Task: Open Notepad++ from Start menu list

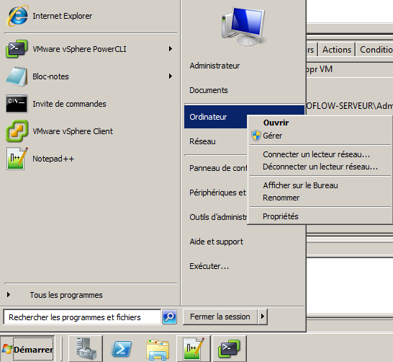Action: [90, 159]
